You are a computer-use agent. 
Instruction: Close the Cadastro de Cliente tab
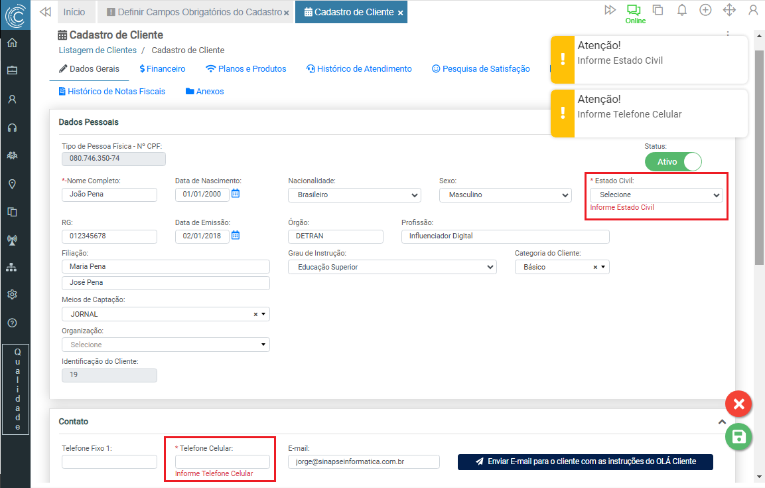pos(401,13)
